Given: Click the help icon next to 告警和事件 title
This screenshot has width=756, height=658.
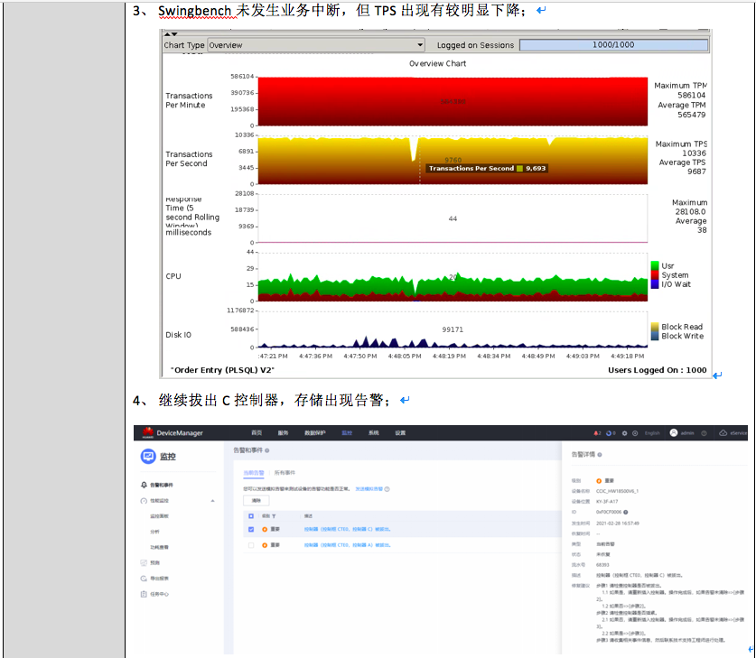Looking at the screenshot, I should tap(267, 450).
